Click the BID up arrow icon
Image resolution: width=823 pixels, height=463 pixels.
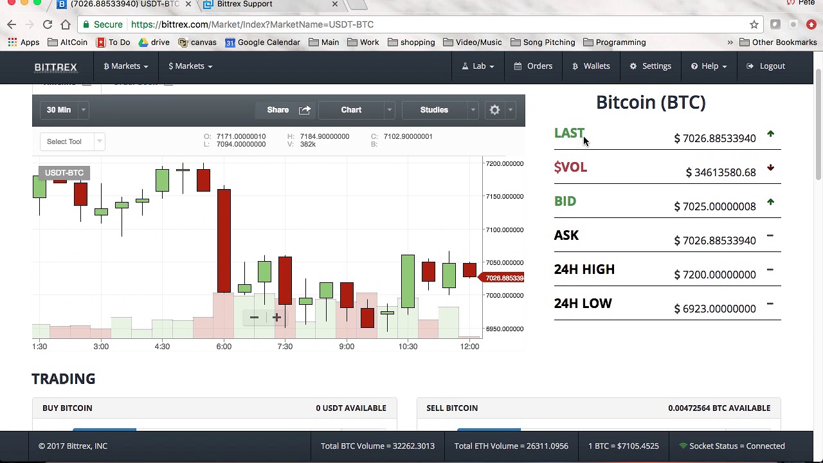(770, 203)
